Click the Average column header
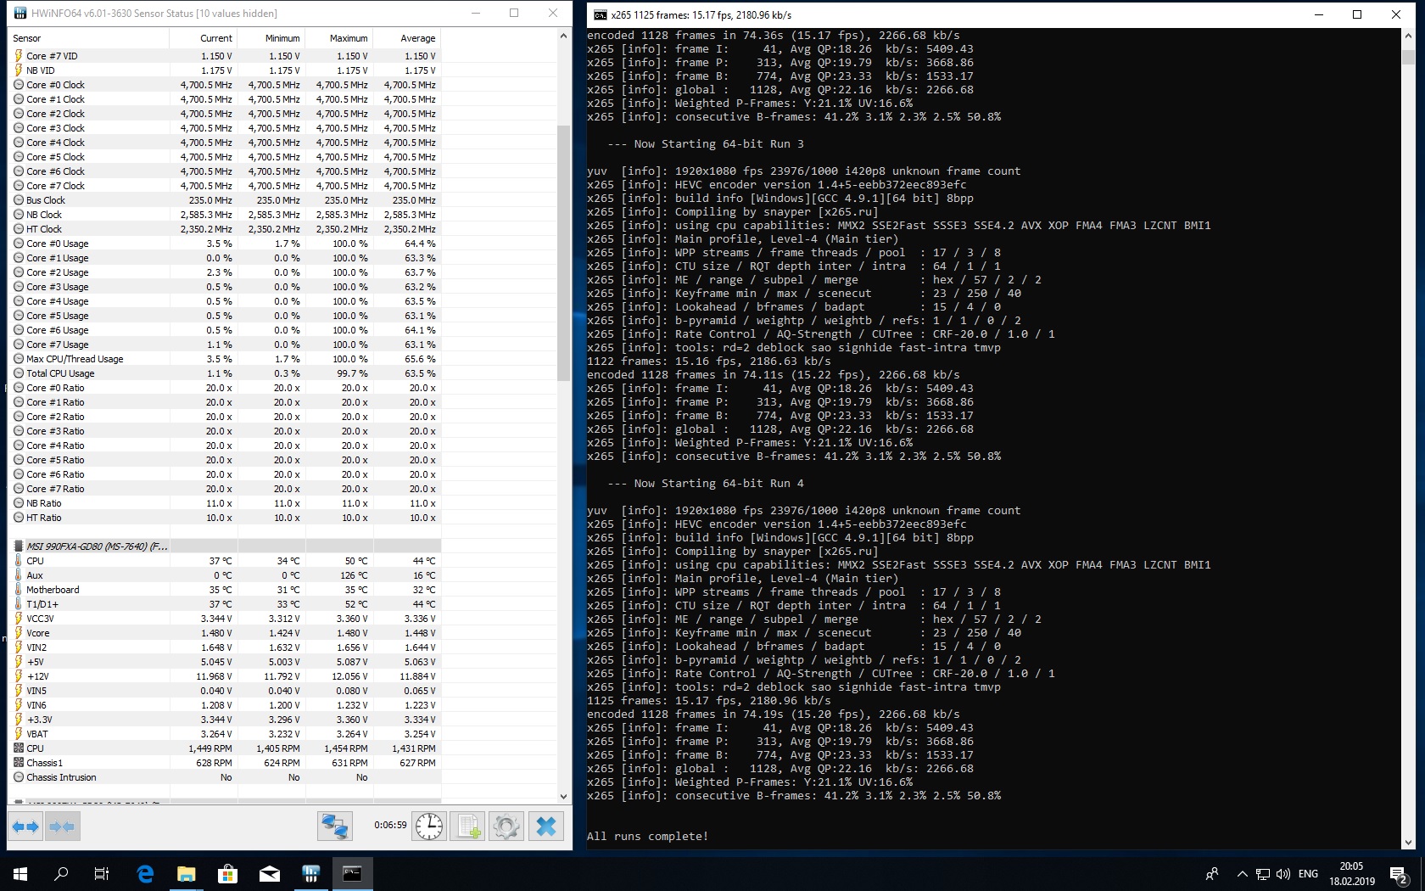 pyautogui.click(x=417, y=38)
